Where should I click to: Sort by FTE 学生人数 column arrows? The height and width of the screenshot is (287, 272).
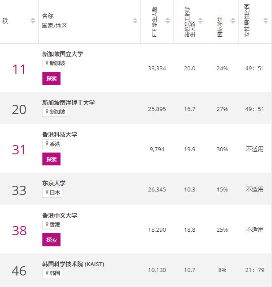(168, 21)
